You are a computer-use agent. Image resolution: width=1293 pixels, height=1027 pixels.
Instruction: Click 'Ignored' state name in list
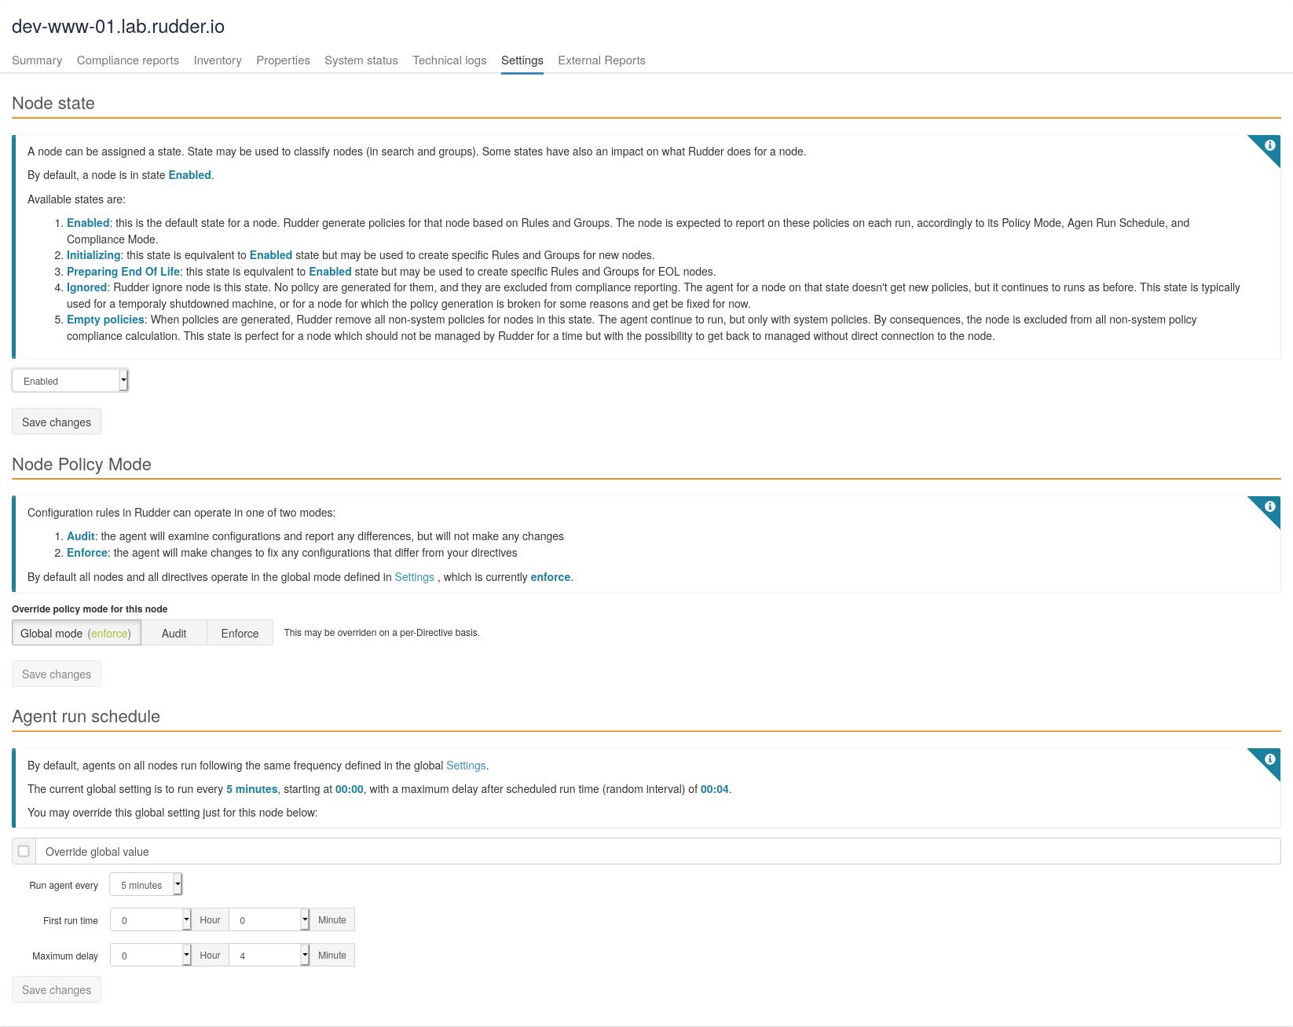click(x=86, y=287)
